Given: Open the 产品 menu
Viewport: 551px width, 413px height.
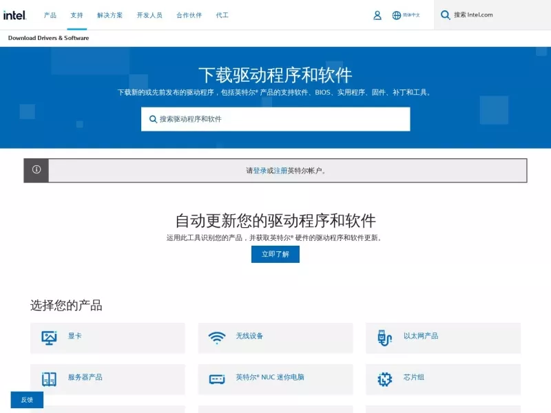Looking at the screenshot, I should [x=50, y=15].
